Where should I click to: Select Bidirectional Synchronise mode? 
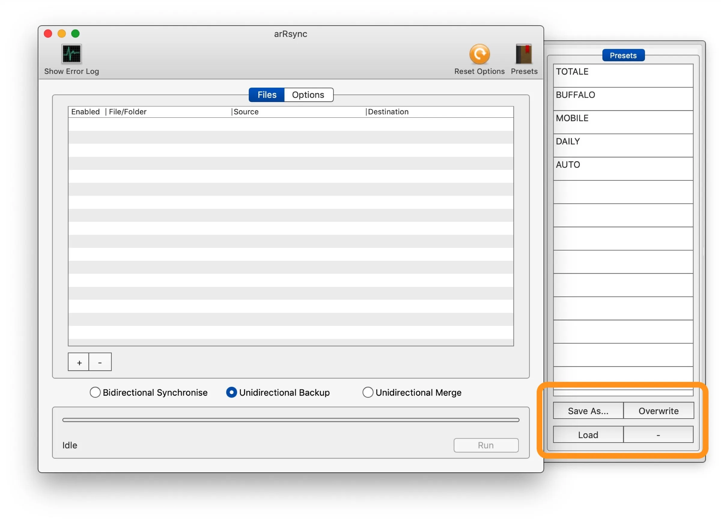pos(93,392)
